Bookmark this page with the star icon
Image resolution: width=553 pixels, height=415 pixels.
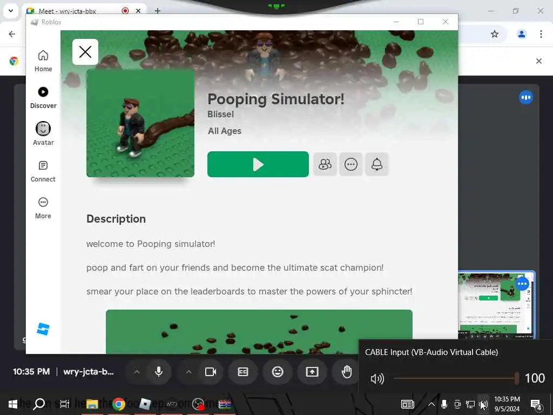(x=495, y=34)
